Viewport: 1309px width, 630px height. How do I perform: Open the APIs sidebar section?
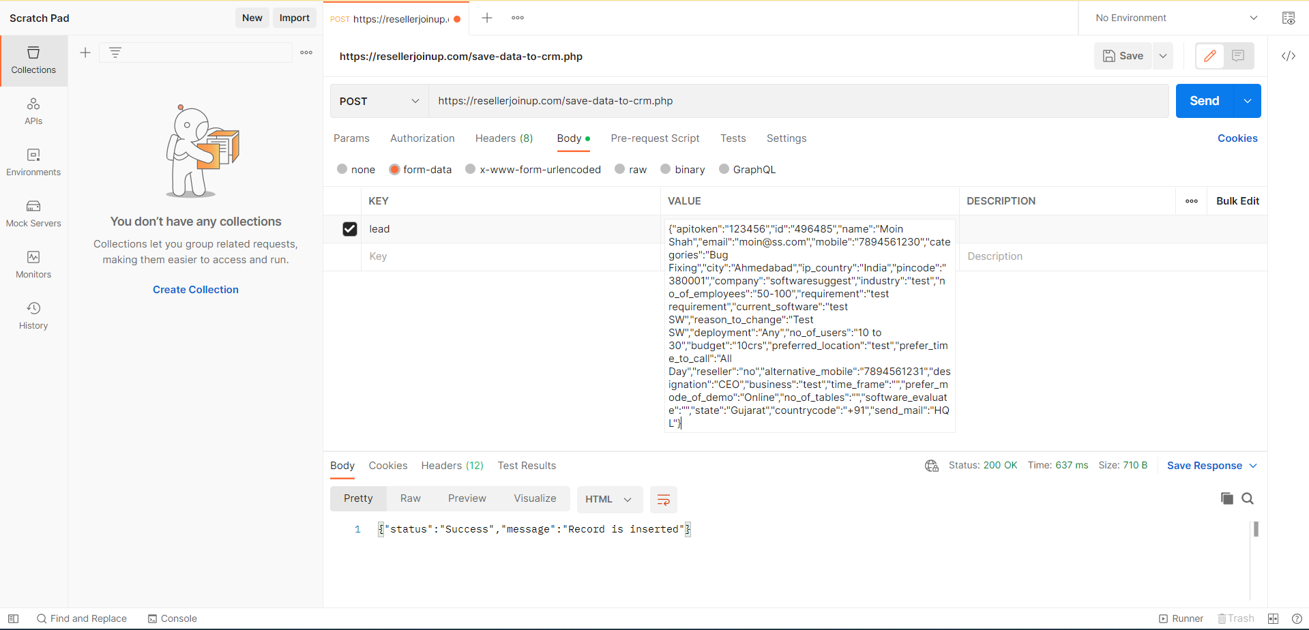coord(33,112)
